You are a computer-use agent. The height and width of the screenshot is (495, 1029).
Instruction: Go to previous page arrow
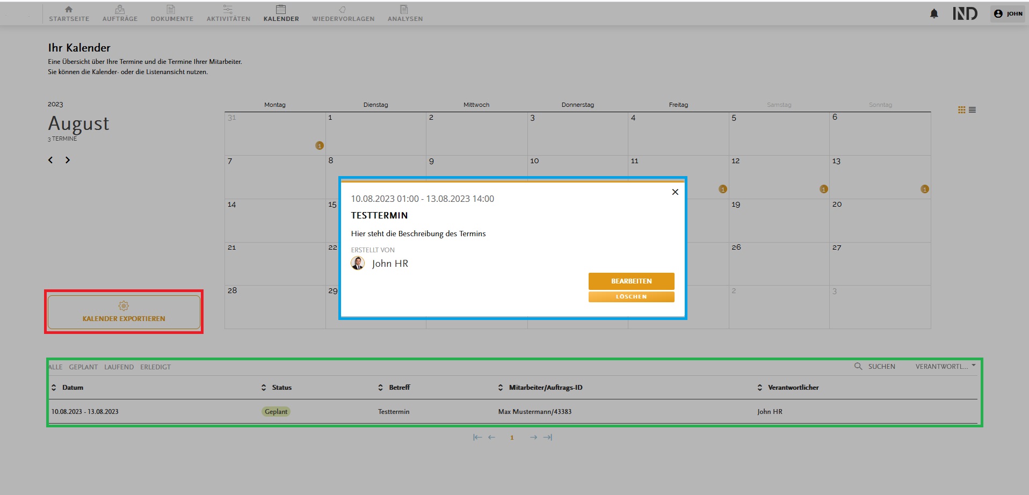[491, 438]
